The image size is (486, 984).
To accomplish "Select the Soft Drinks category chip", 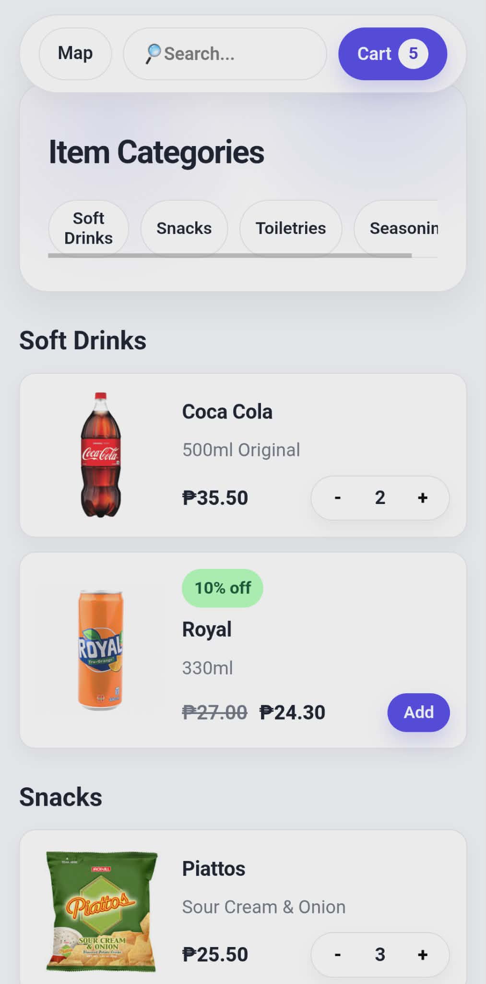I will [x=89, y=228].
